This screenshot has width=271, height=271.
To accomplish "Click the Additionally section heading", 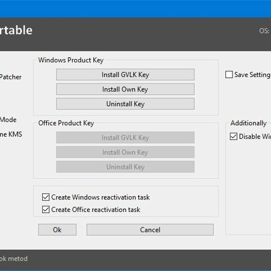I will (249, 123).
